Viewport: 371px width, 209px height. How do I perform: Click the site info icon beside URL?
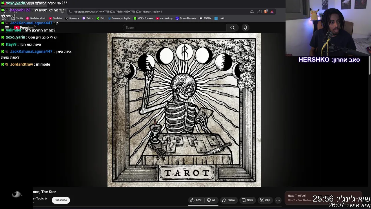pyautogui.click(x=70, y=12)
